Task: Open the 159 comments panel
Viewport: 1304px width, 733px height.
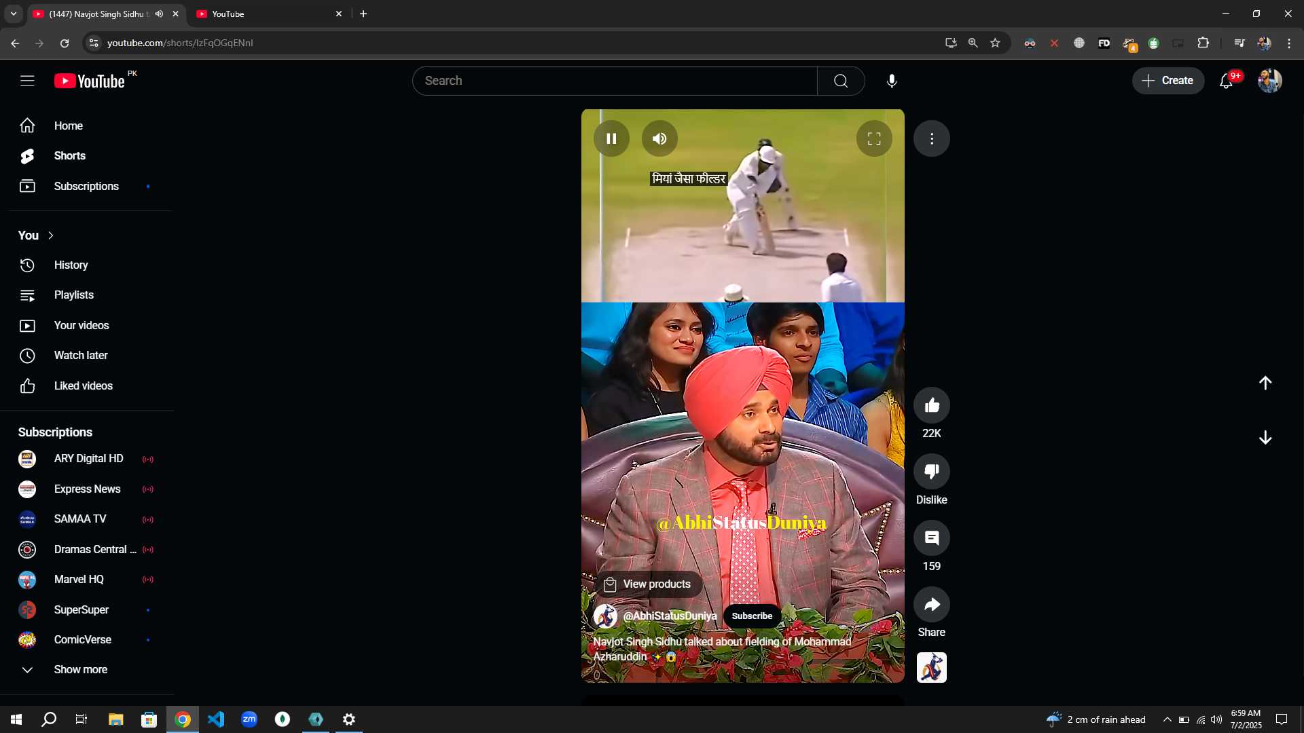Action: tap(932, 538)
